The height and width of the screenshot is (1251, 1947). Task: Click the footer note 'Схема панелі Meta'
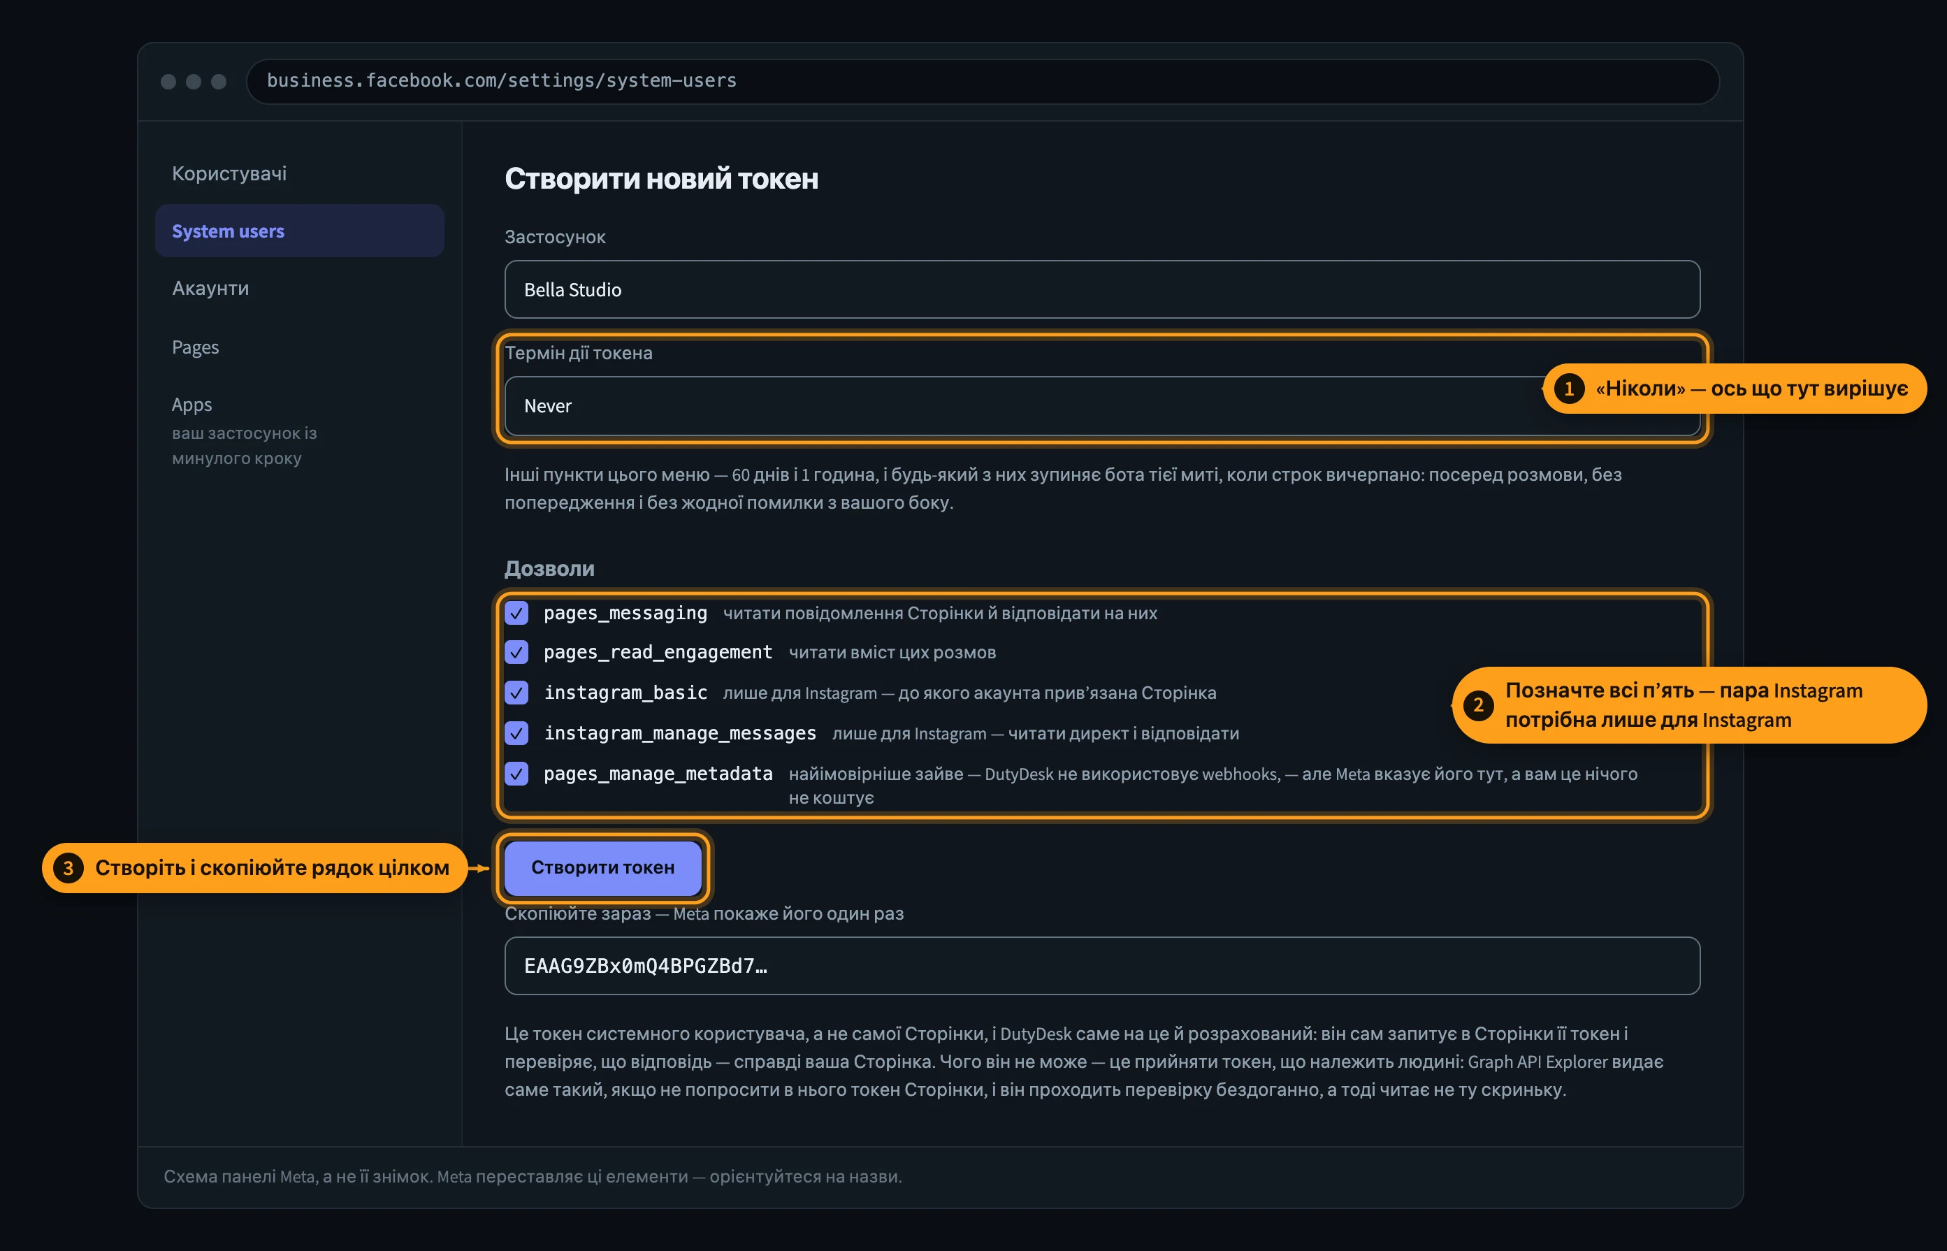[533, 1176]
